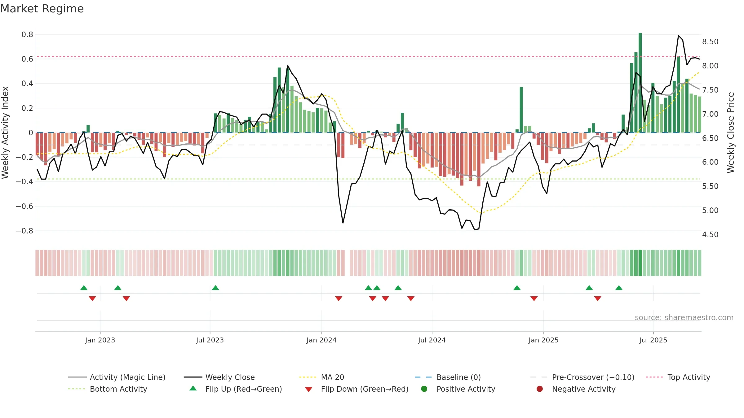Click the 8.50 price axis tick label
The height and width of the screenshot is (418, 744).
click(x=710, y=41)
